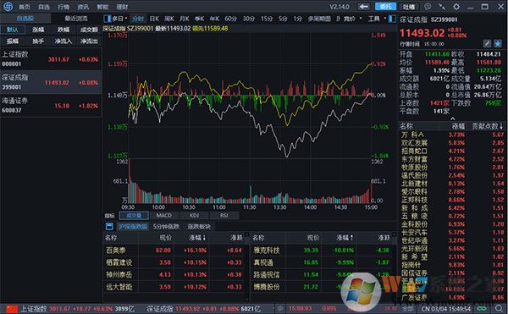Select the KDJ indicator tab
Viewport: 508px width, 314px height.
(194, 215)
